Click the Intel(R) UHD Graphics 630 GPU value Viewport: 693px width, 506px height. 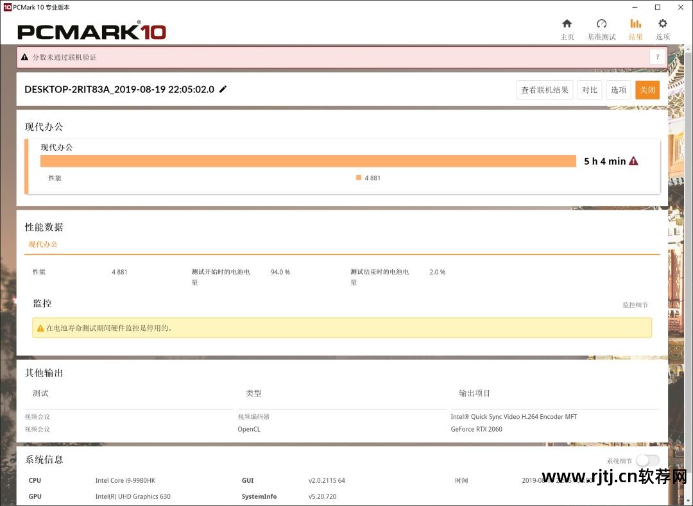pos(133,496)
